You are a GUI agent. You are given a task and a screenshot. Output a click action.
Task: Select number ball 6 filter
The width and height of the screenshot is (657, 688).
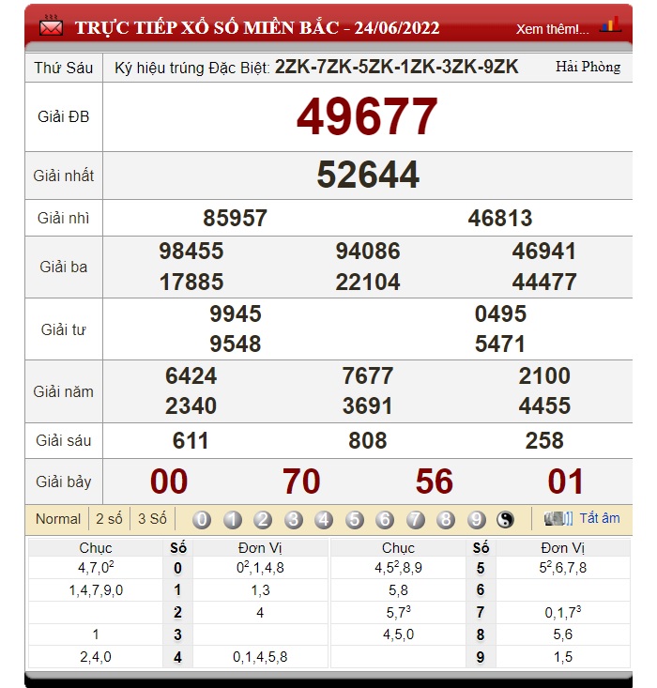(x=385, y=519)
